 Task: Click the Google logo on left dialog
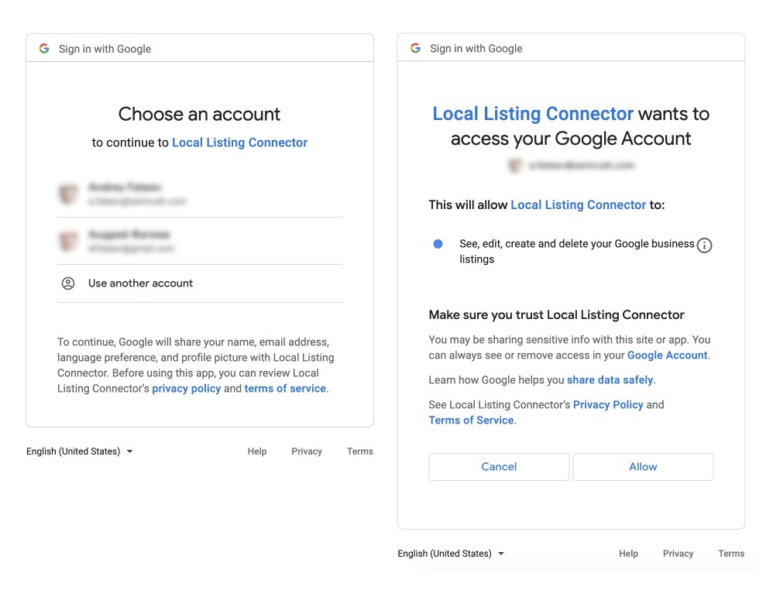point(44,47)
